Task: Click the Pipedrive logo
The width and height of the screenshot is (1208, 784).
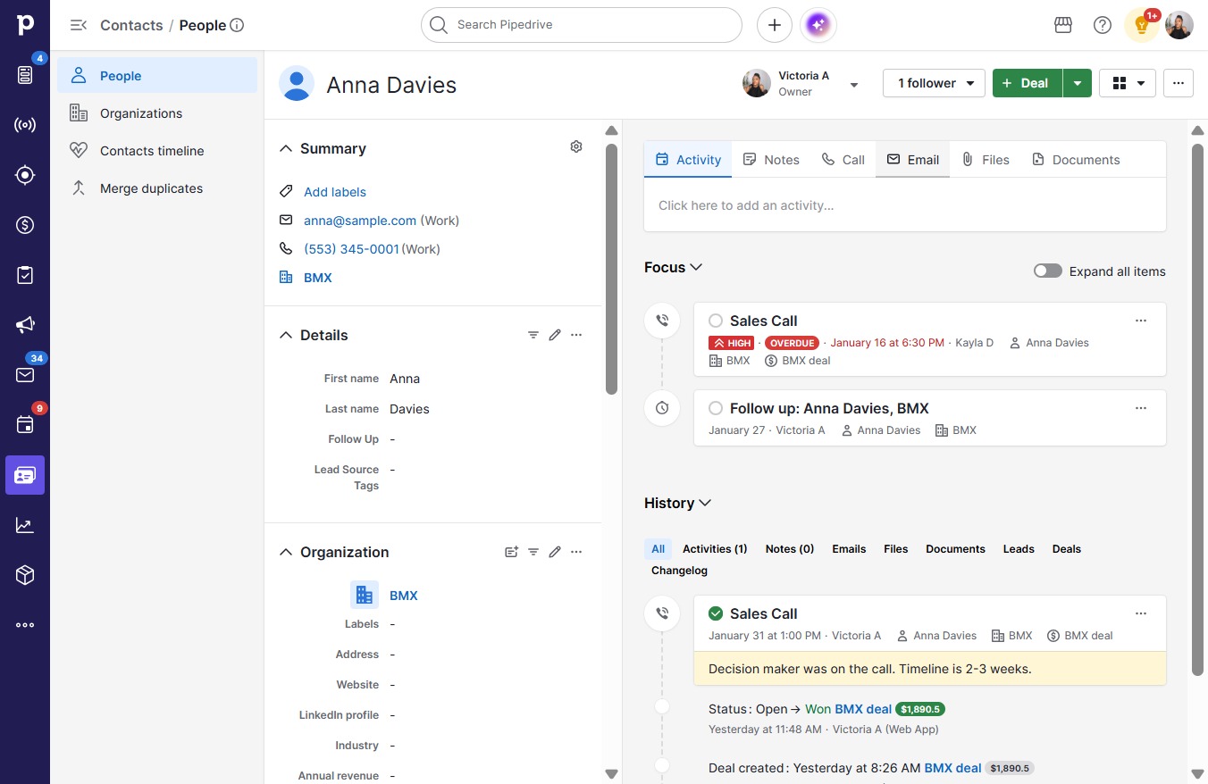Action: pyautogui.click(x=25, y=25)
